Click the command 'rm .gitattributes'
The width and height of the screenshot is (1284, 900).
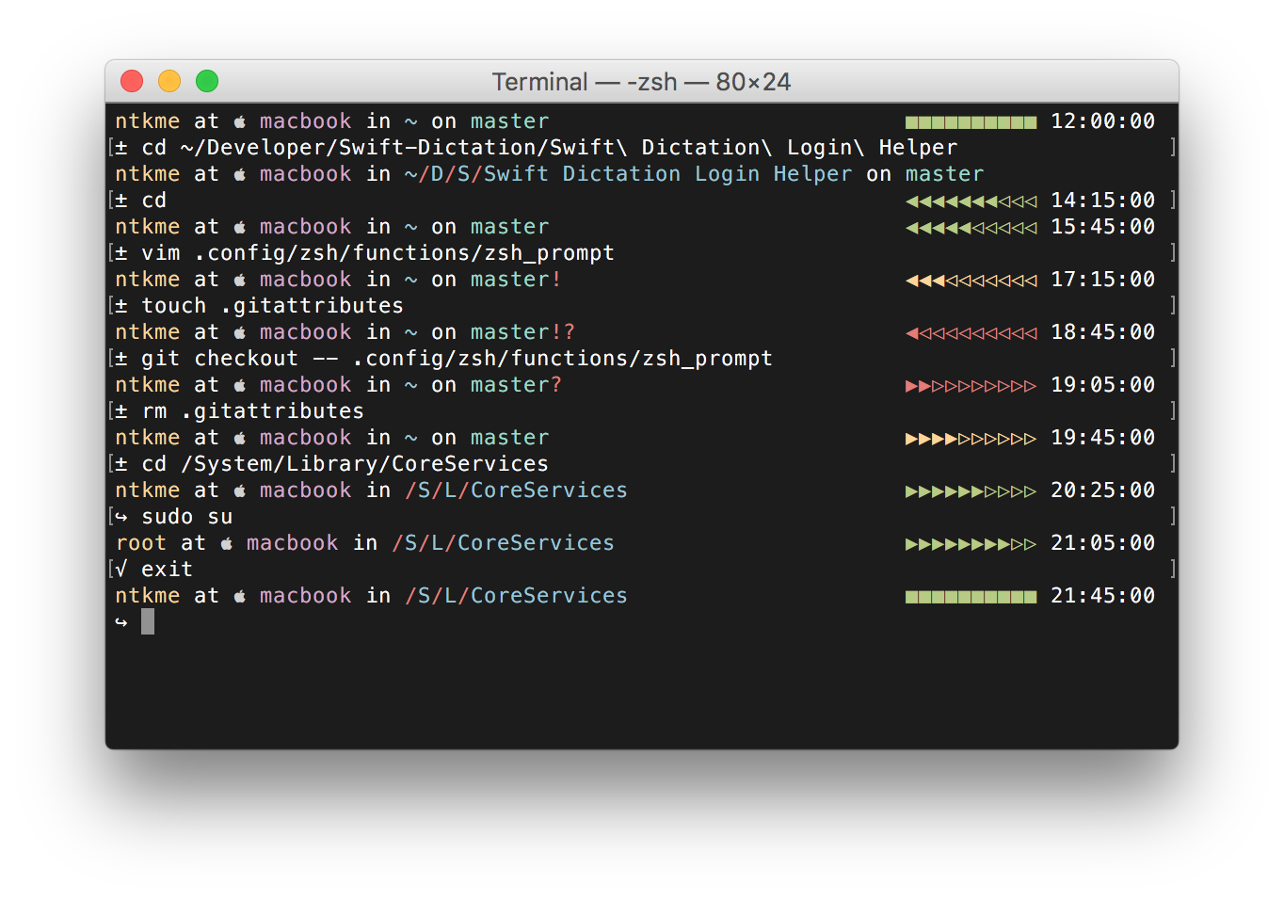(252, 411)
